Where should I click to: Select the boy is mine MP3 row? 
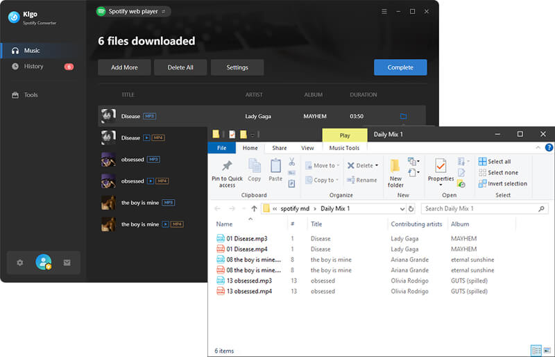[153, 203]
